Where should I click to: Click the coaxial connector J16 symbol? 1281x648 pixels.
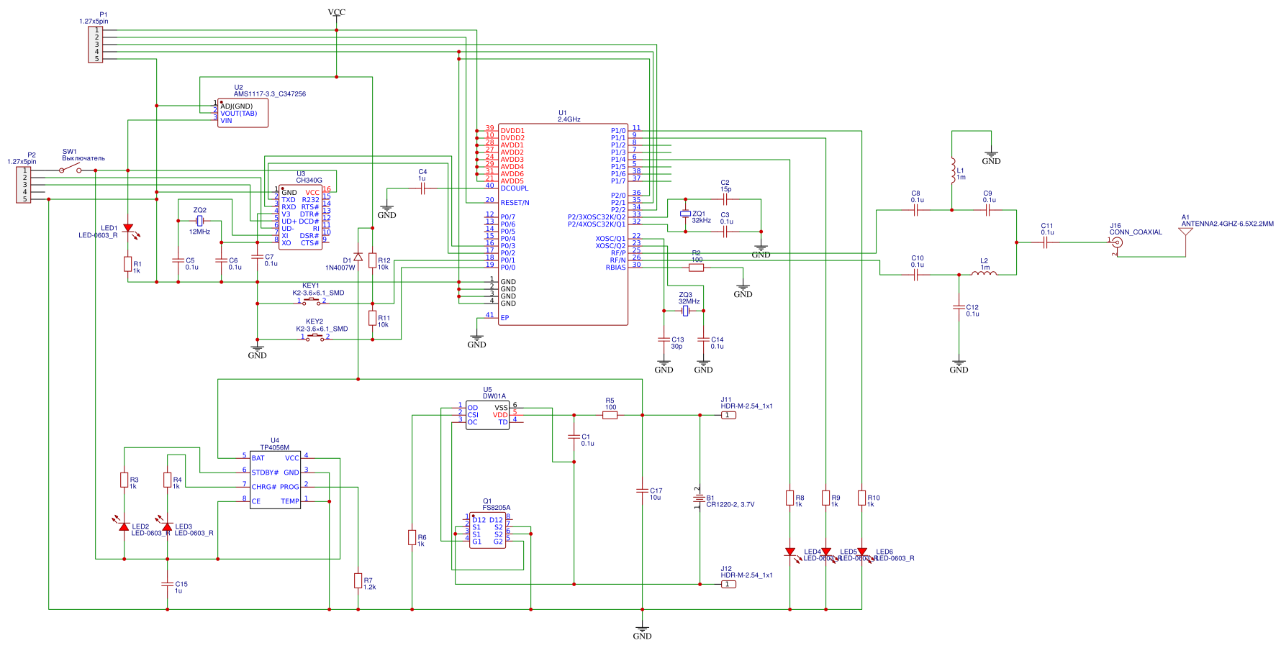point(1117,243)
